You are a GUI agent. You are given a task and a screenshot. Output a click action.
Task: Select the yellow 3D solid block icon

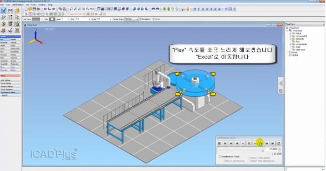(x=17, y=10)
